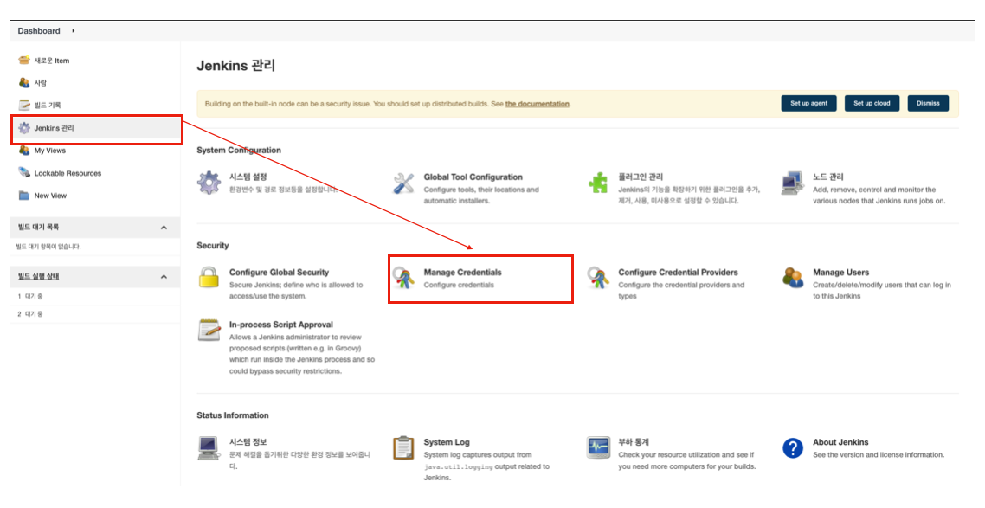Screen dimensions: 985x508
Task: Click the Manage Users people icon
Action: coord(793,277)
